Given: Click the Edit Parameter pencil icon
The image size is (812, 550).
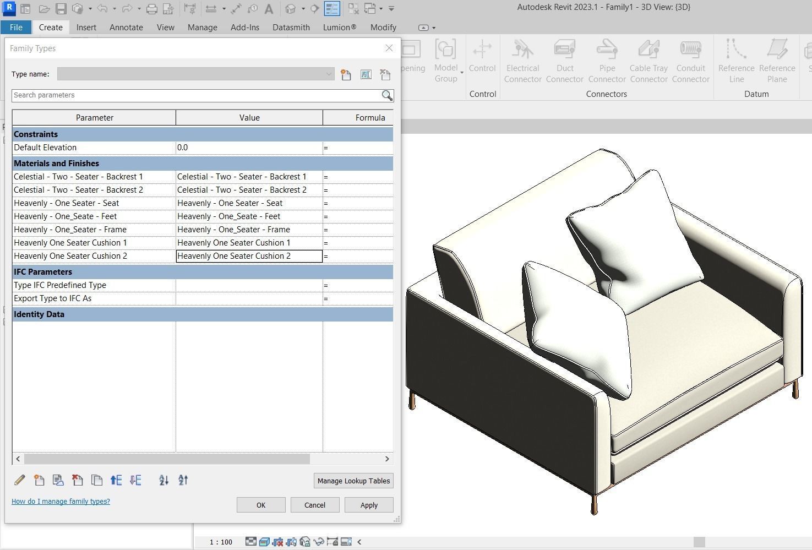Looking at the screenshot, I should (20, 480).
